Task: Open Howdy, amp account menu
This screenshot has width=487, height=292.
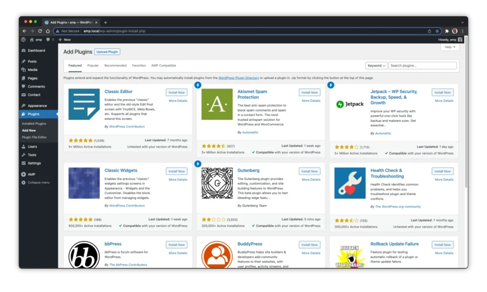Action: 450,40
